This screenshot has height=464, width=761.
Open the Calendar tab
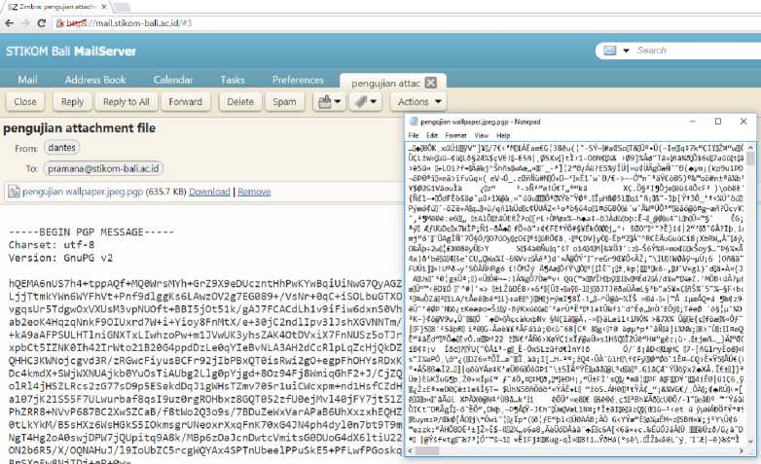(172, 80)
